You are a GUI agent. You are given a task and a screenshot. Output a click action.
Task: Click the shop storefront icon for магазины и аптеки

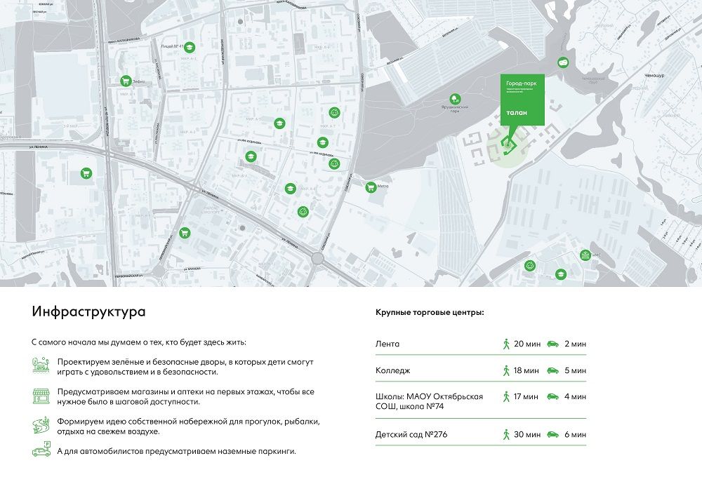[41, 396]
